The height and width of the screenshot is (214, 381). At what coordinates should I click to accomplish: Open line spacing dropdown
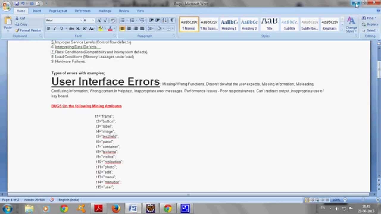tap(151, 29)
